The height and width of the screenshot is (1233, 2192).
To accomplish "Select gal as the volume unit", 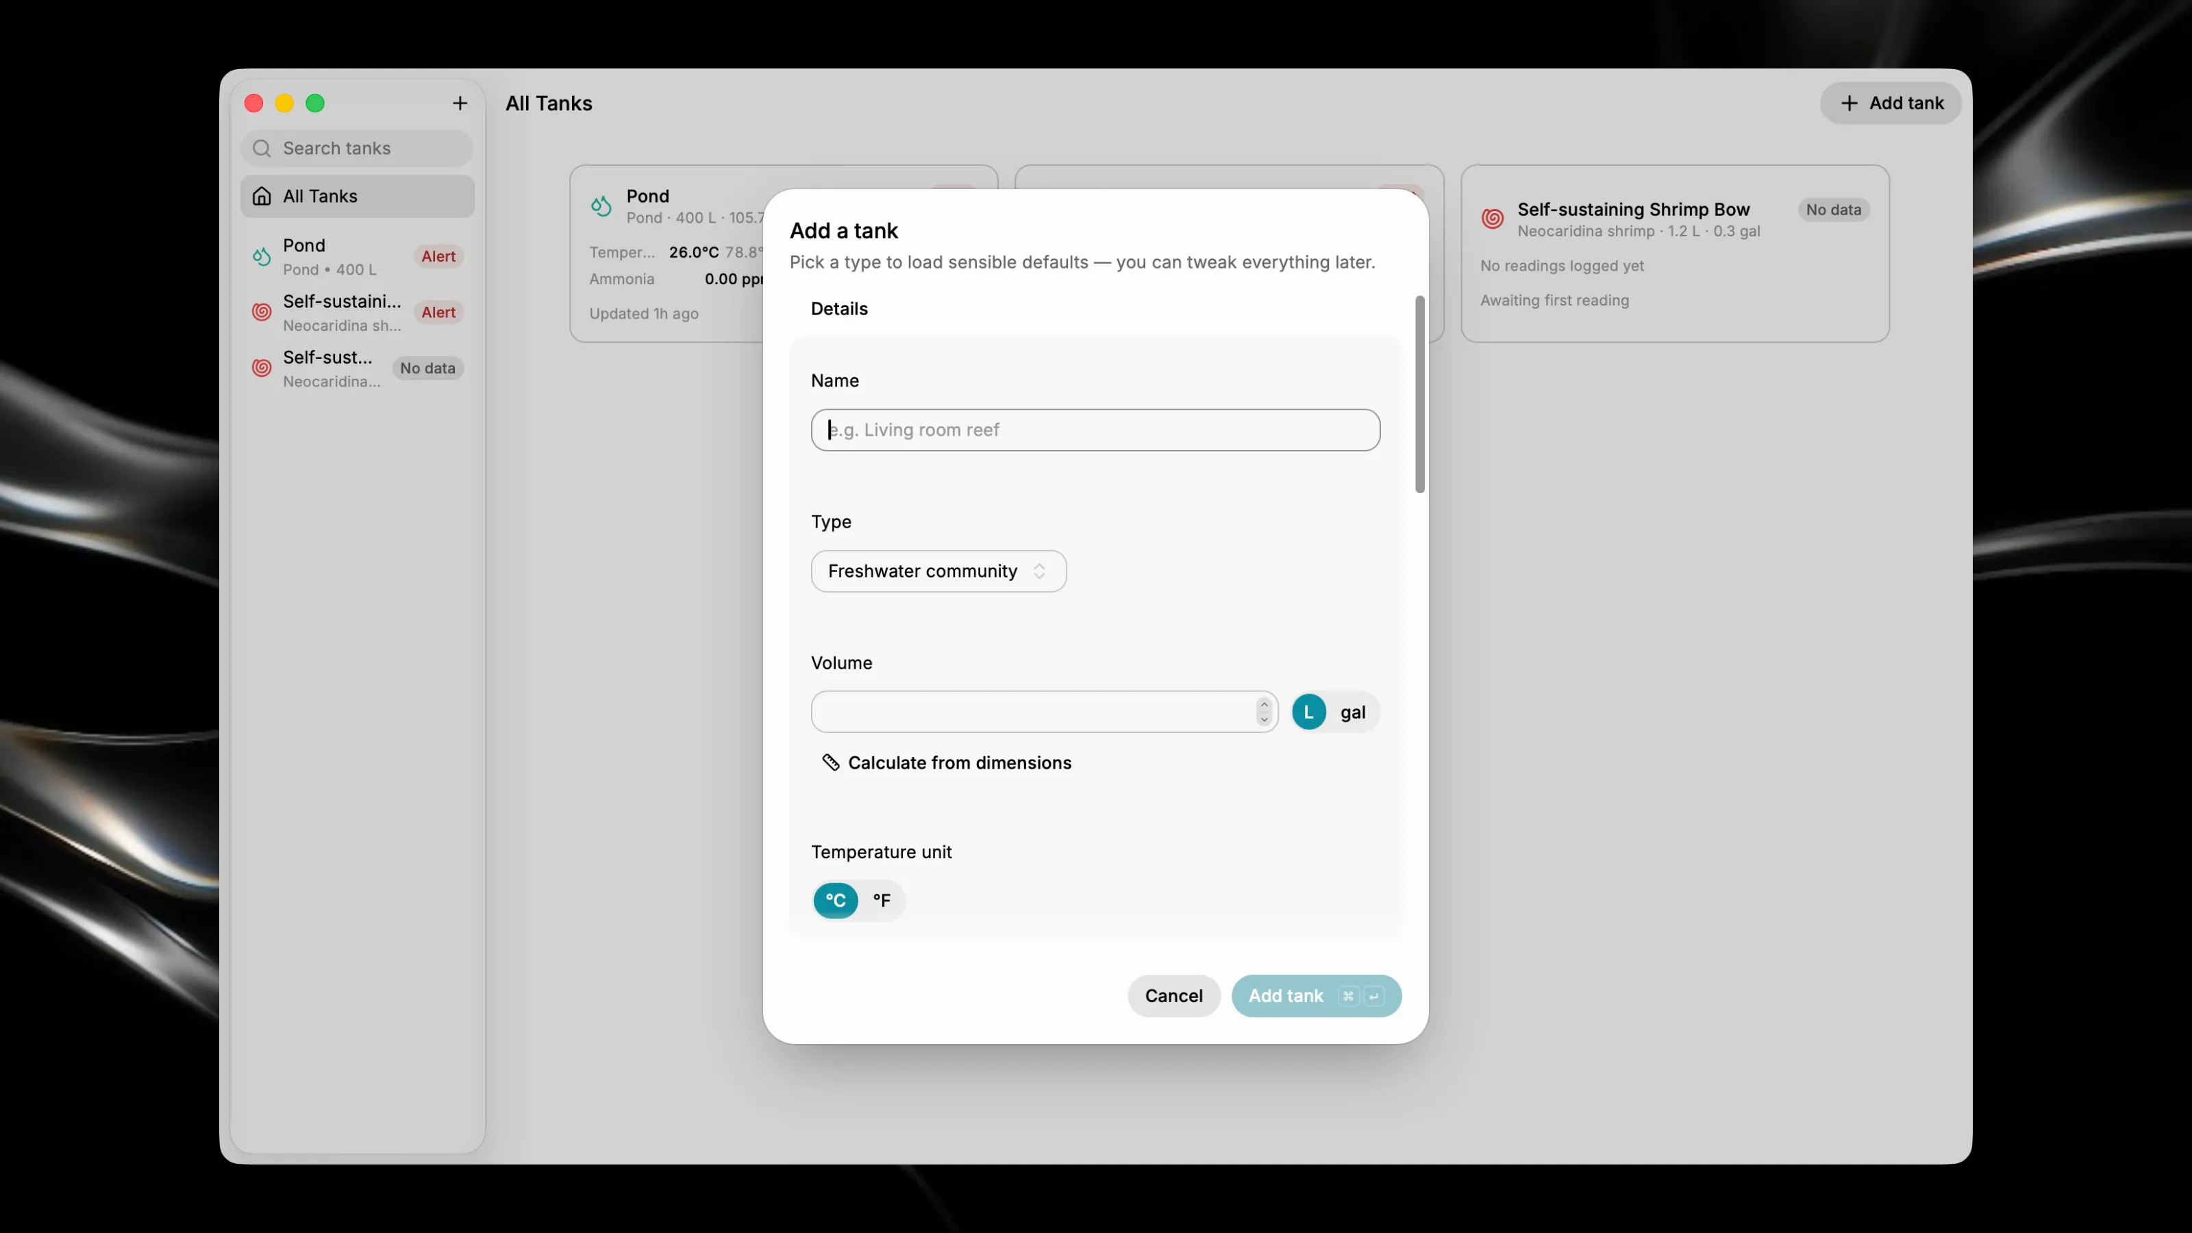I will 1353,712.
